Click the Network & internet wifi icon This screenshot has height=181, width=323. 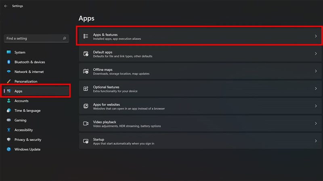tap(8, 72)
